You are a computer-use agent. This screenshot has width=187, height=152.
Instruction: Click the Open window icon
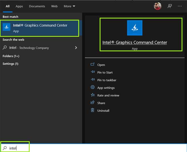click(x=93, y=64)
